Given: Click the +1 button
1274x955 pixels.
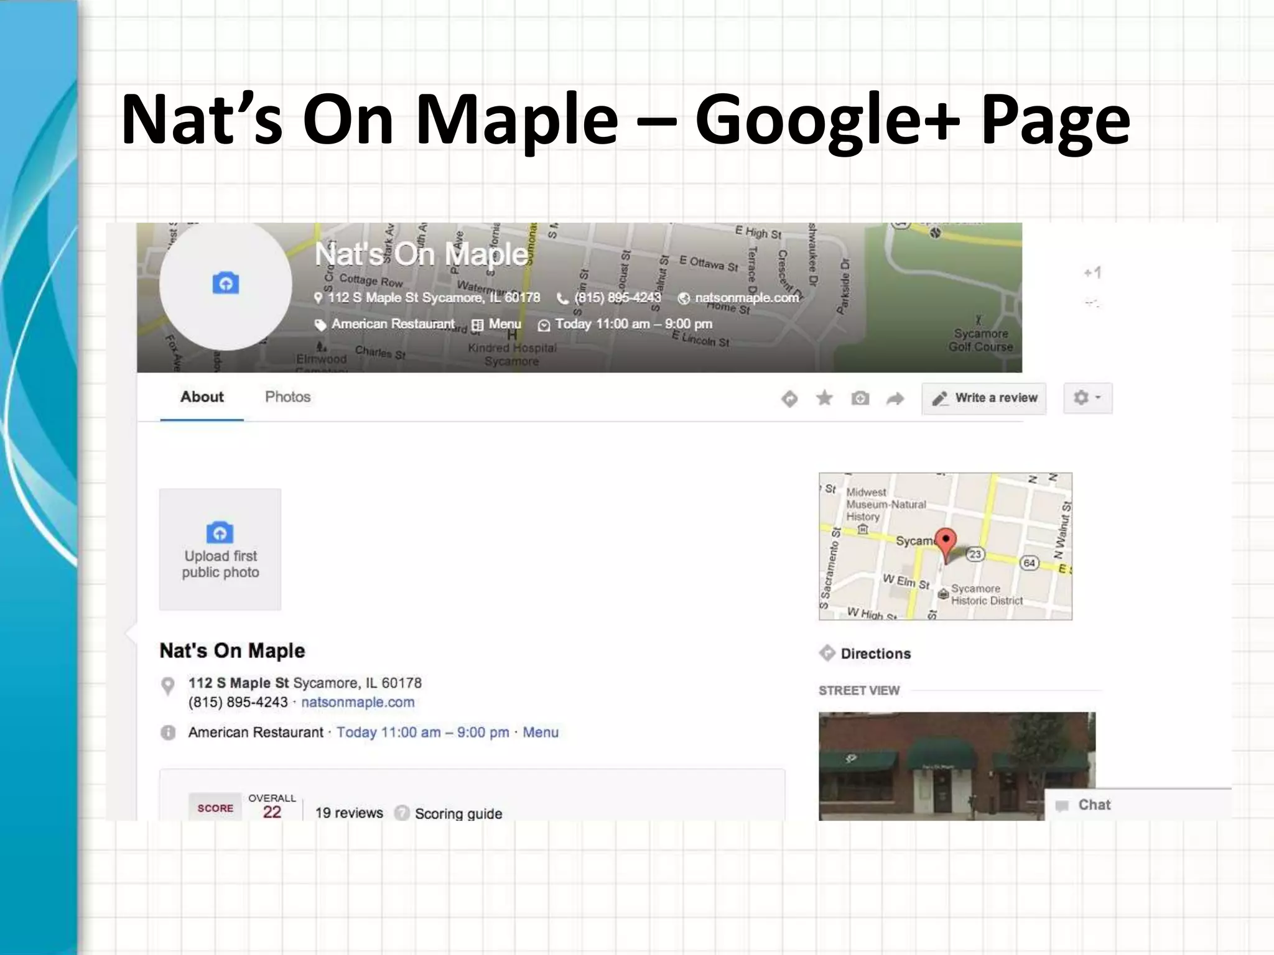Looking at the screenshot, I should point(1092,272).
